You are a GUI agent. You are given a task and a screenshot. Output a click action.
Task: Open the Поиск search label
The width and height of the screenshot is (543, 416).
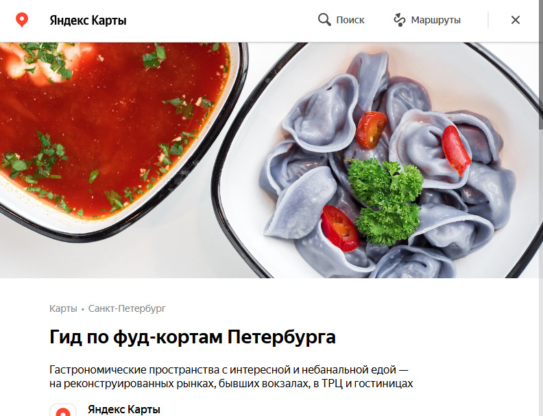click(350, 20)
